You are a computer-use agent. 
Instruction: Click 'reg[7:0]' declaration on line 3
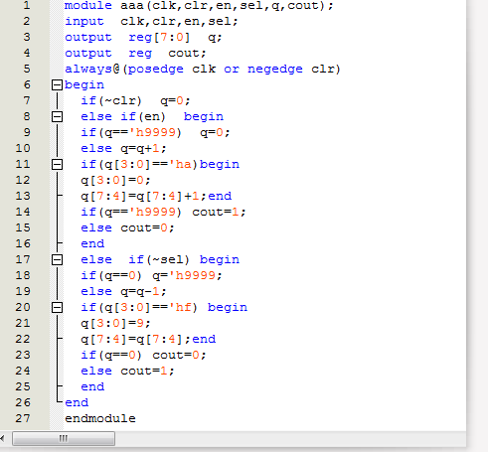click(x=159, y=37)
